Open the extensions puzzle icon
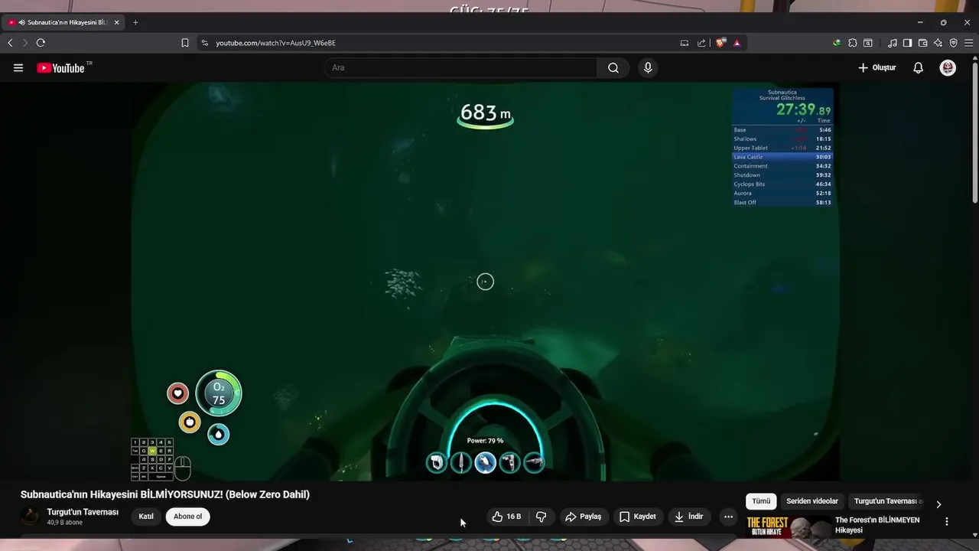Viewport: 979px width, 551px height. [853, 43]
